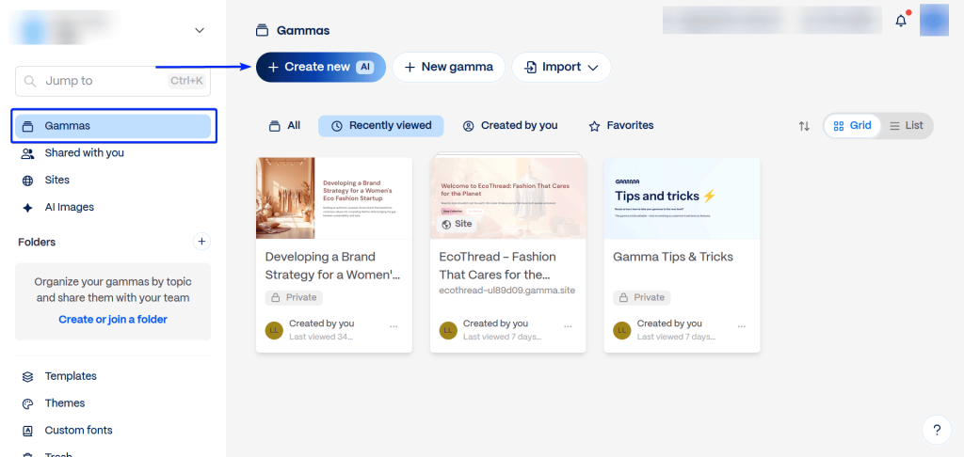Expand the Import dropdown
The width and height of the screenshot is (964, 457).
pyautogui.click(x=561, y=68)
